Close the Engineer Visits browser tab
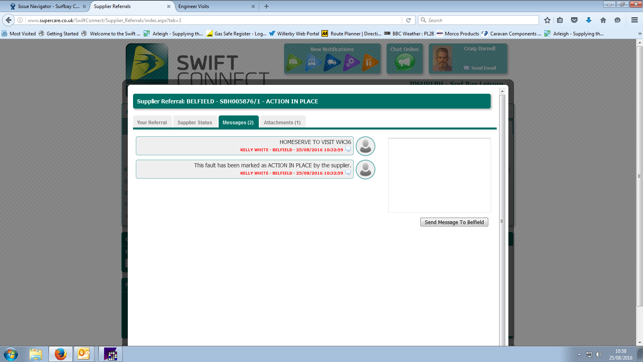 [x=253, y=6]
